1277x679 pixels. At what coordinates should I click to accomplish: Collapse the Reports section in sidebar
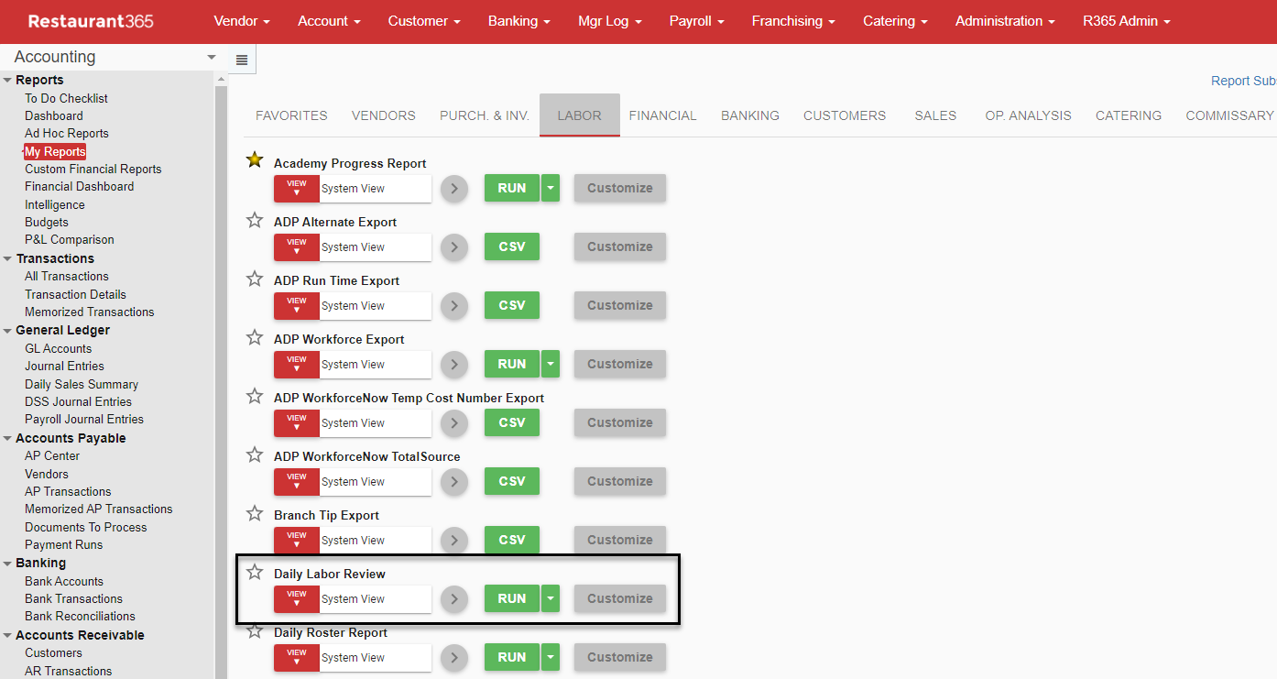click(7, 81)
